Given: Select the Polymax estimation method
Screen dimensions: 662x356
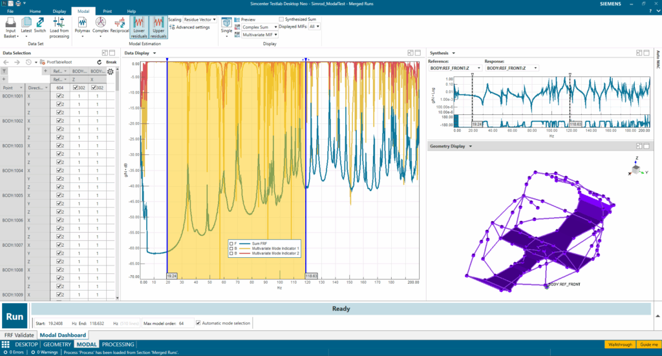Looking at the screenshot, I should point(82,26).
